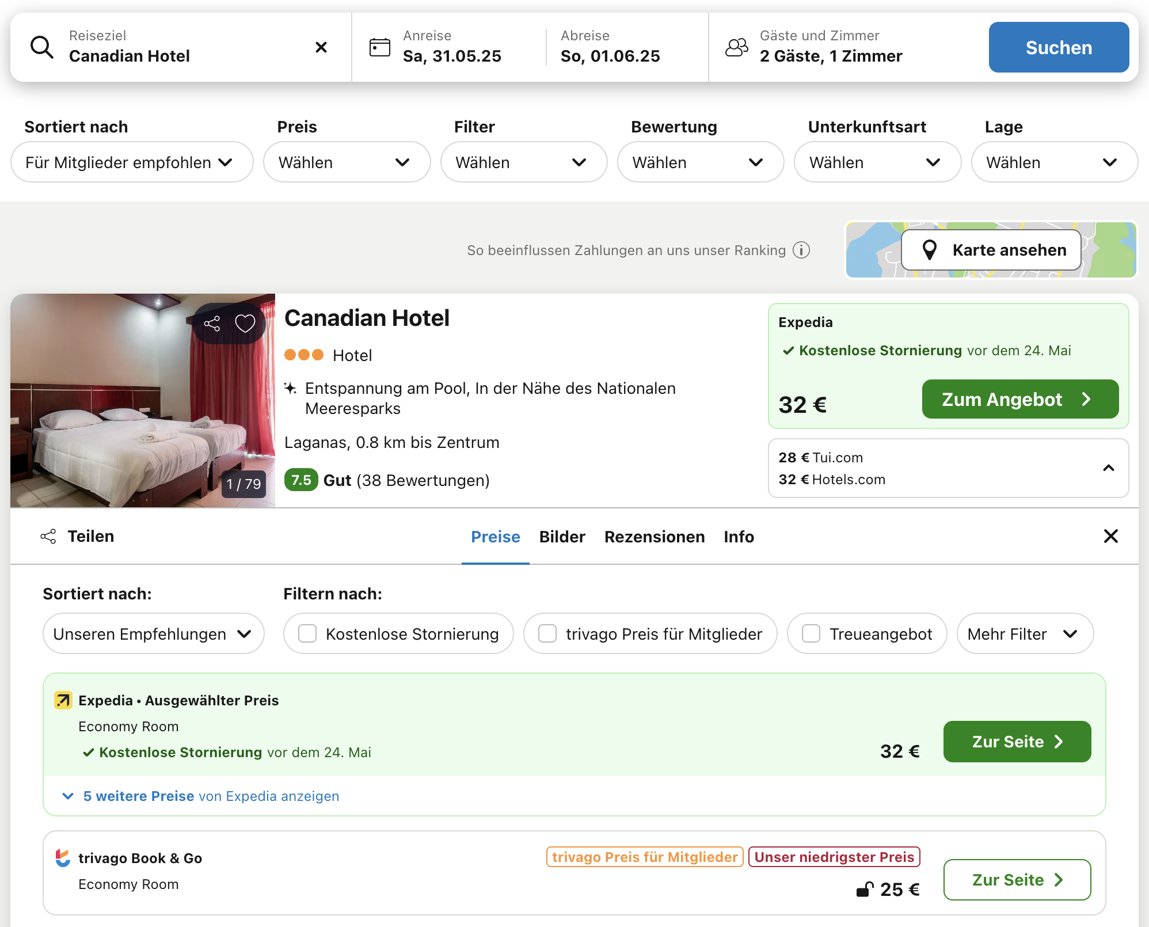The image size is (1149, 927).
Task: Open the calendar icon next to Anreise
Action: [x=379, y=47]
